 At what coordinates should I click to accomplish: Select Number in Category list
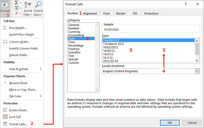click(74, 28)
